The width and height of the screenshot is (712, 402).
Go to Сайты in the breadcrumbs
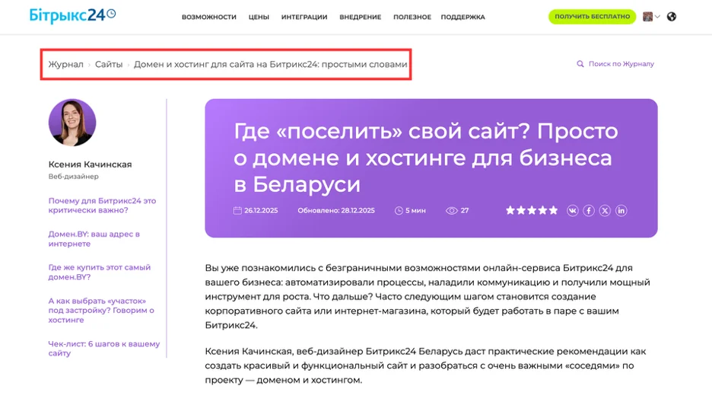click(x=109, y=65)
